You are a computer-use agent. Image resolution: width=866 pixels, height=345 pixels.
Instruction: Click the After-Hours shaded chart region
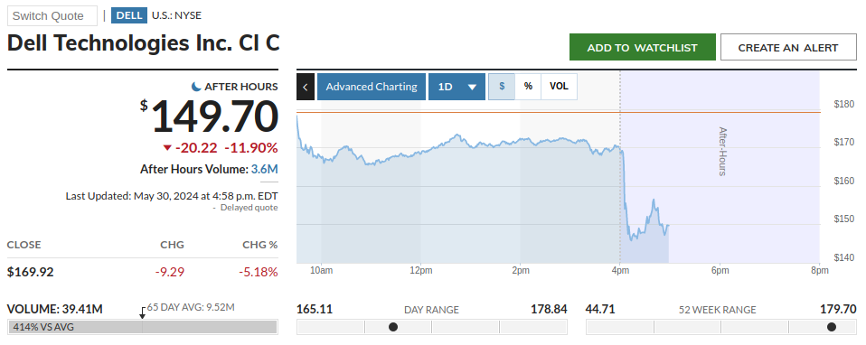point(720,167)
